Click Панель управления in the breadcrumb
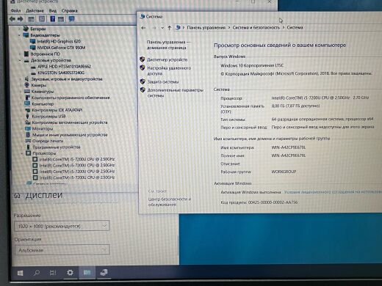The height and width of the screenshot is (286, 382). pos(206,28)
